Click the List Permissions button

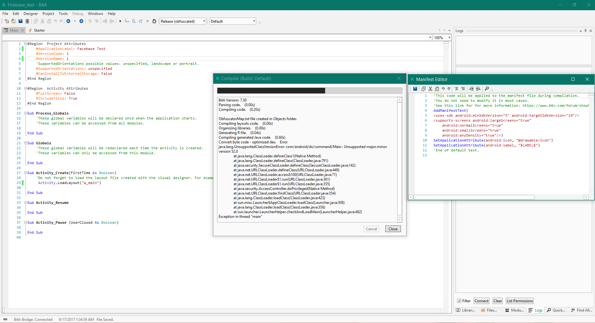520,301
